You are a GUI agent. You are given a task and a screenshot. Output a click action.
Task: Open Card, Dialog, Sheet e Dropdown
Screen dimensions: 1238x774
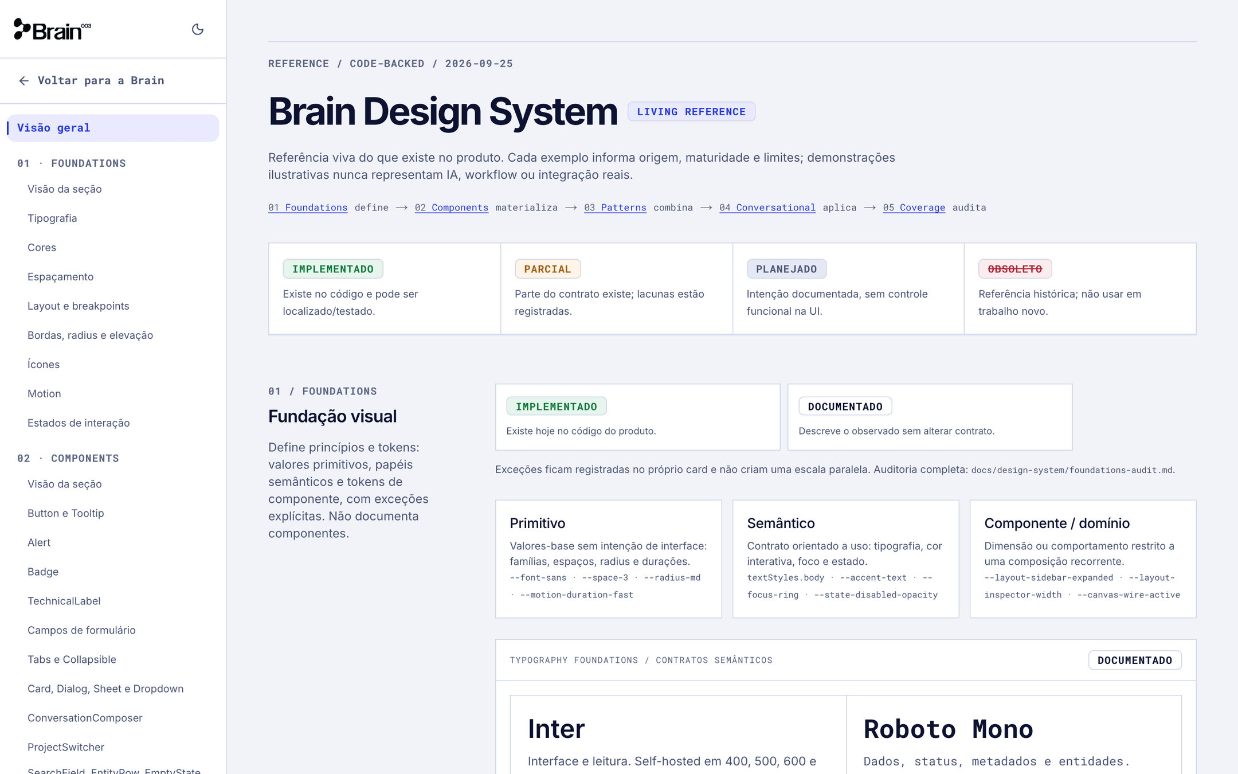click(x=105, y=689)
